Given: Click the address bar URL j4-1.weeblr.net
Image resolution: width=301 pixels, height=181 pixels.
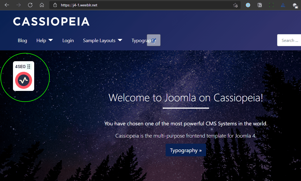Looking at the screenshot, I should 79,5.
